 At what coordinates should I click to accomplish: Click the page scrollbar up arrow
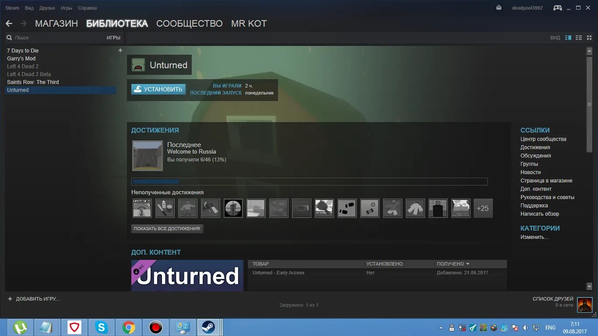[x=589, y=51]
